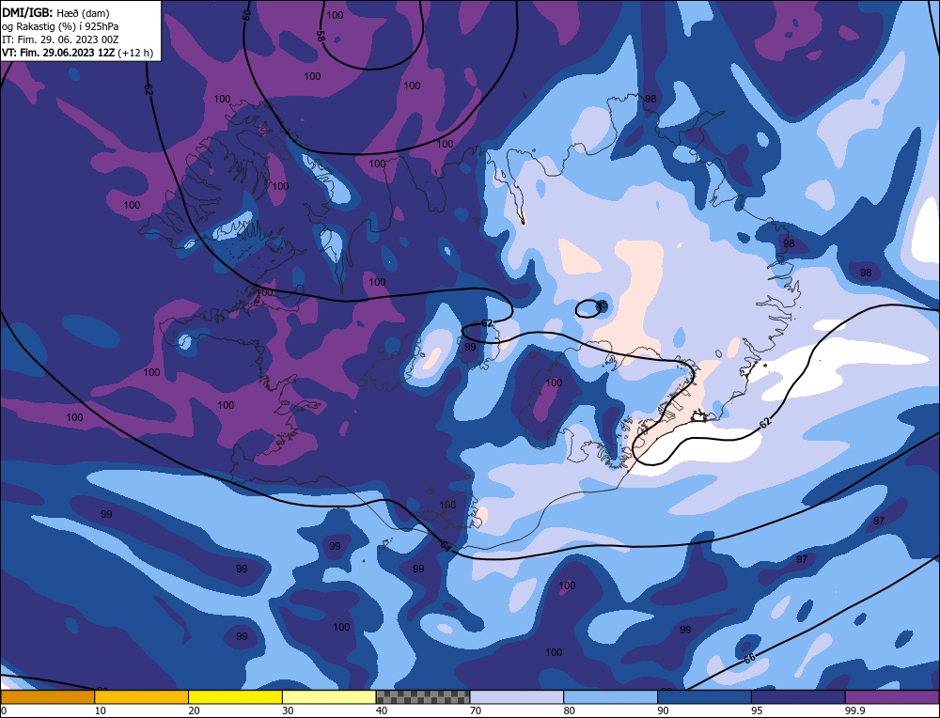Click the lavender 70–80 legend swatch
The image size is (940, 718).
point(517,696)
